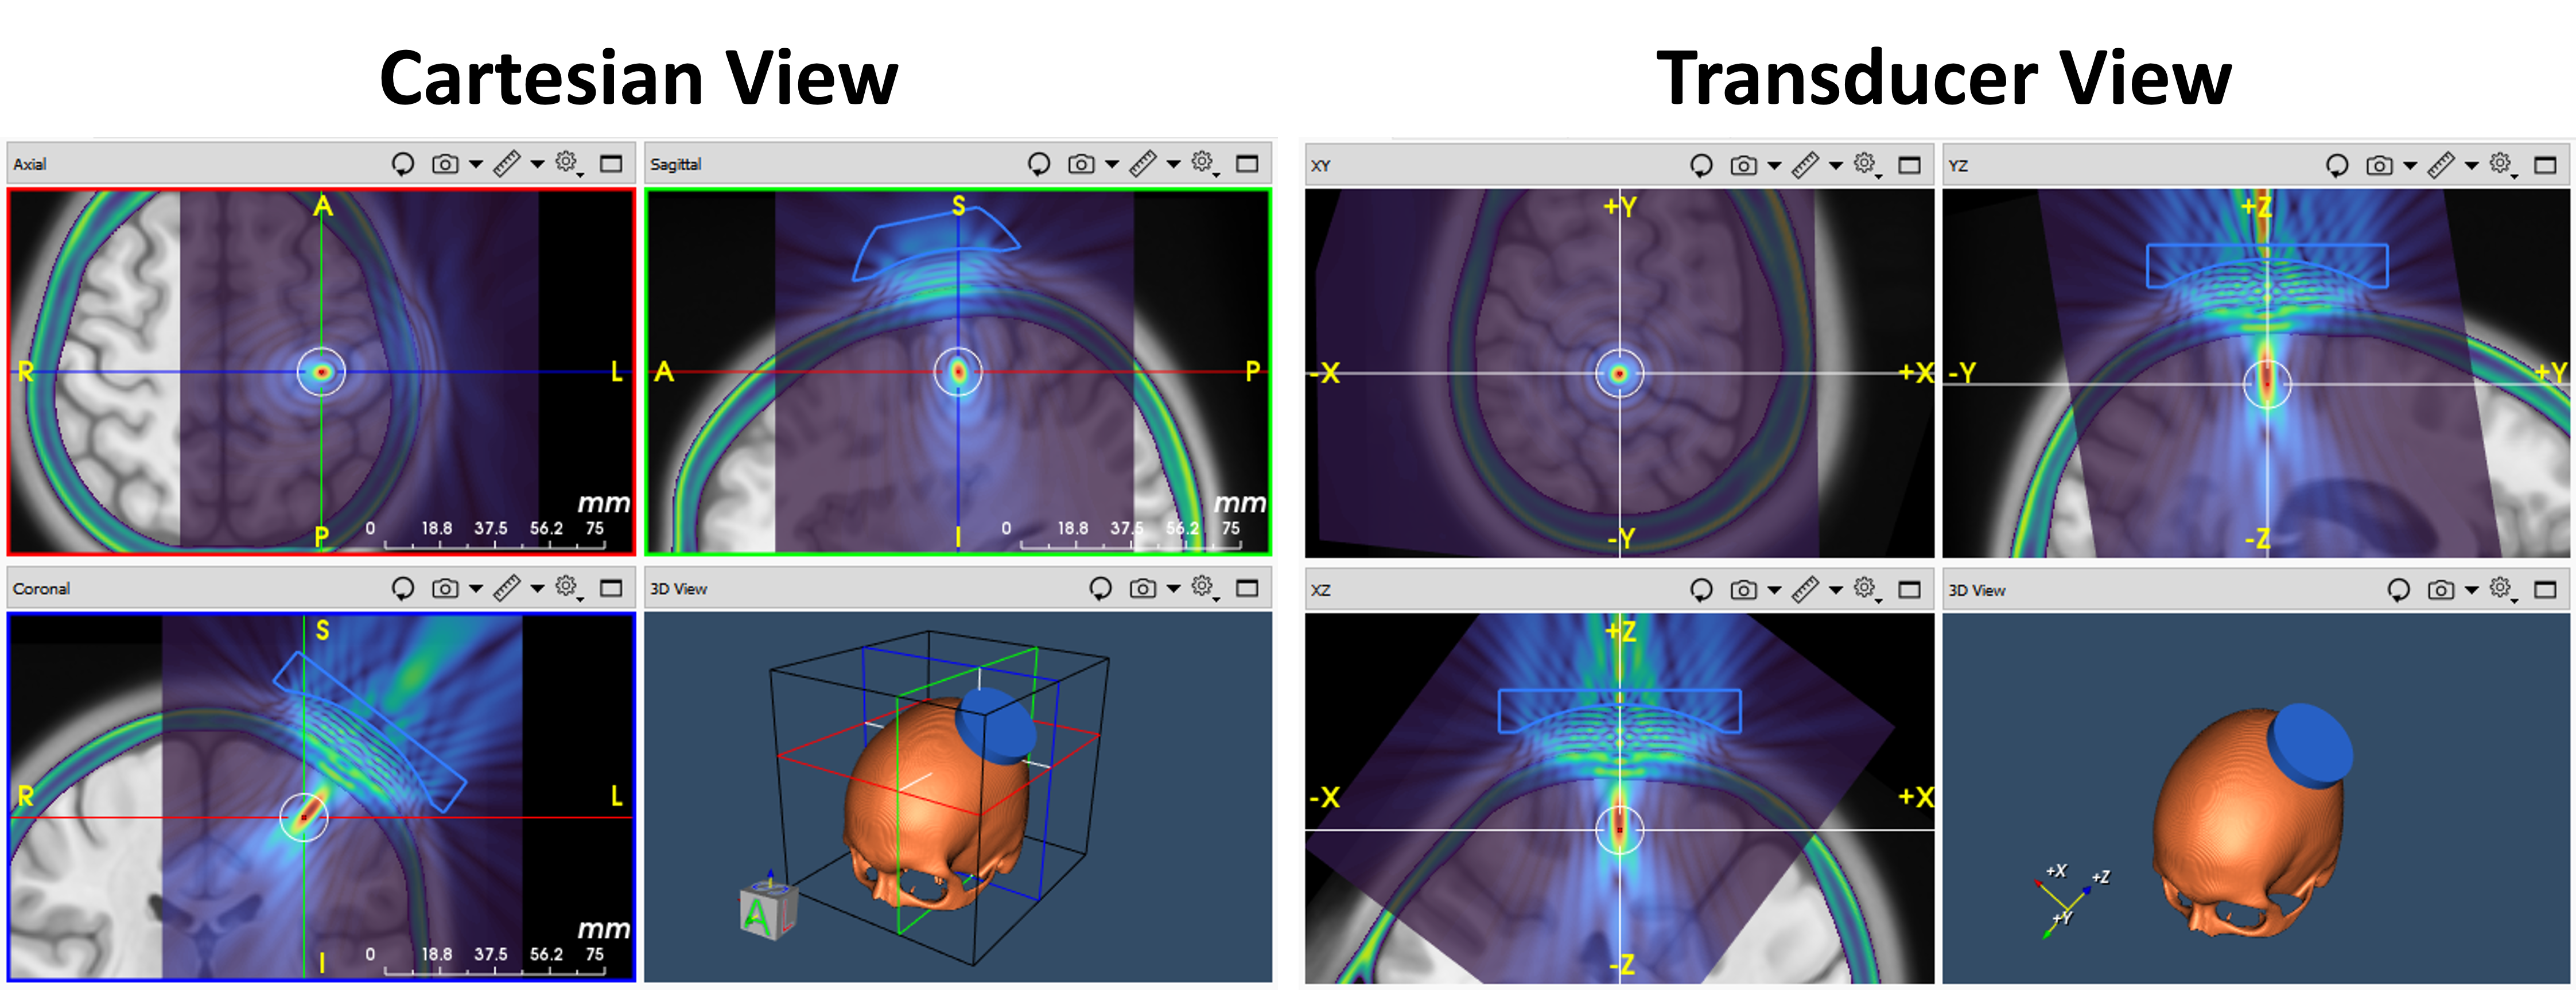The width and height of the screenshot is (2576, 990).
Task: Expand ruler dropdown in YZ panel
Action: click(x=2471, y=166)
